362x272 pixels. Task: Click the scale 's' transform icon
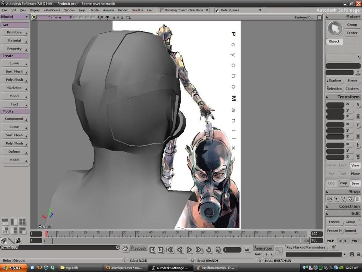point(358,105)
